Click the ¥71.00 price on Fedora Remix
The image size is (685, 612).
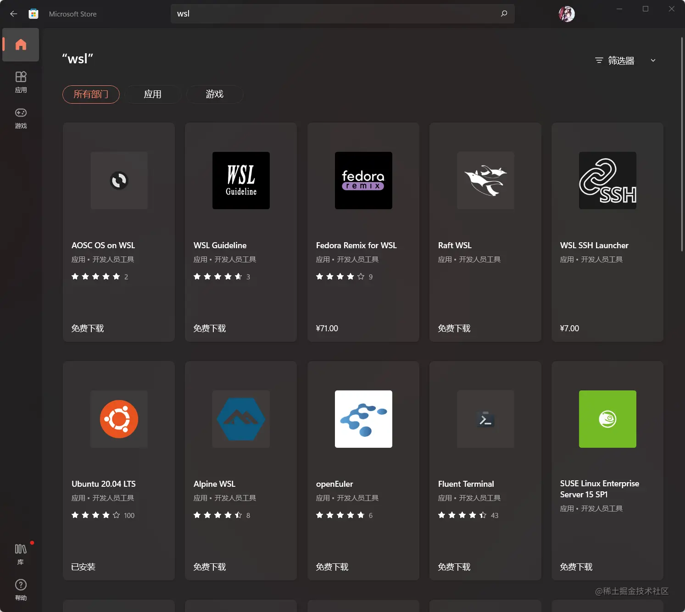(327, 328)
